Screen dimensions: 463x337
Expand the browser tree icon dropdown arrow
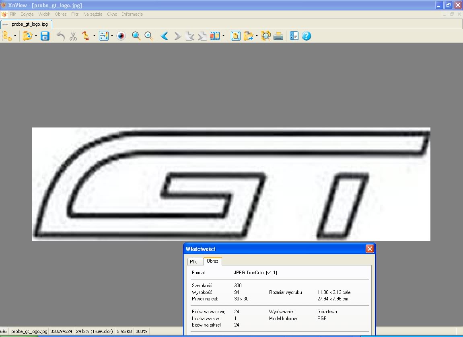click(15, 36)
